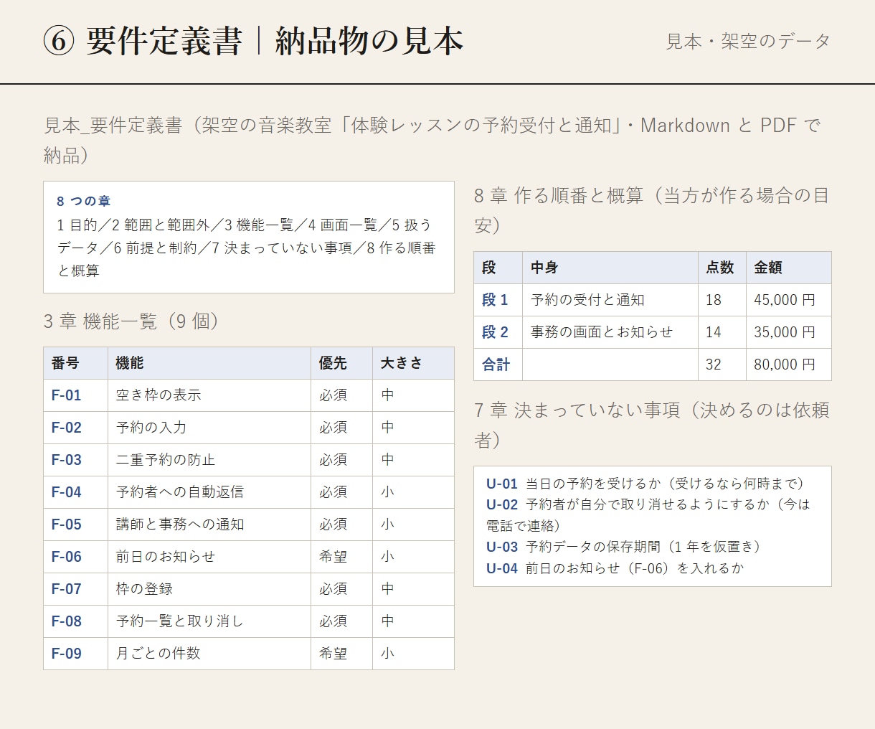Click the 大きさ column header
Viewport: 875px width, 729px height.
(x=413, y=363)
